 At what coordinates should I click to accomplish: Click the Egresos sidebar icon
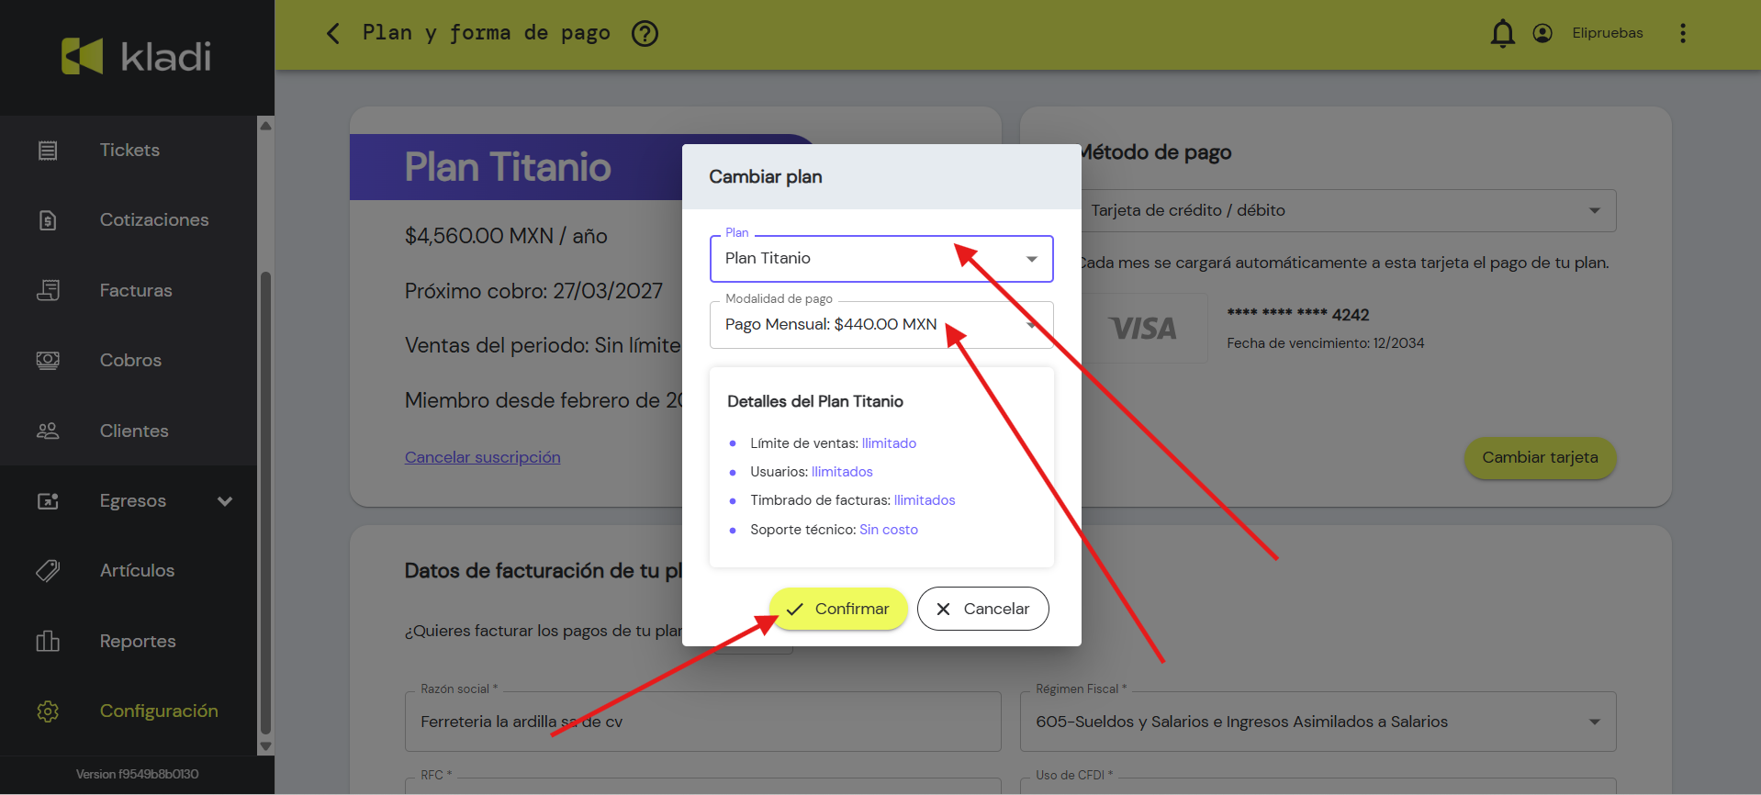tap(48, 501)
